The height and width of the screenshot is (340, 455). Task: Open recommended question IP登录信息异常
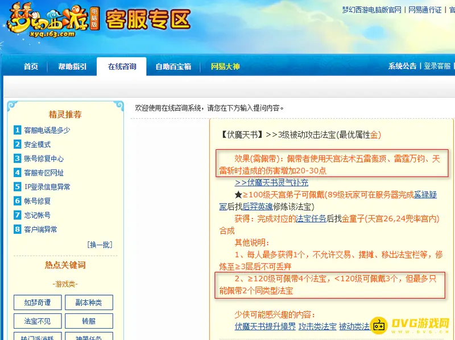(47, 187)
